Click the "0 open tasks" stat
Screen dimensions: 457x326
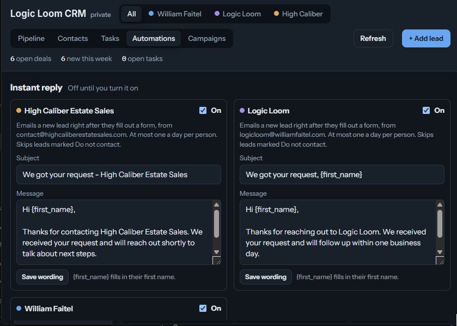(142, 59)
